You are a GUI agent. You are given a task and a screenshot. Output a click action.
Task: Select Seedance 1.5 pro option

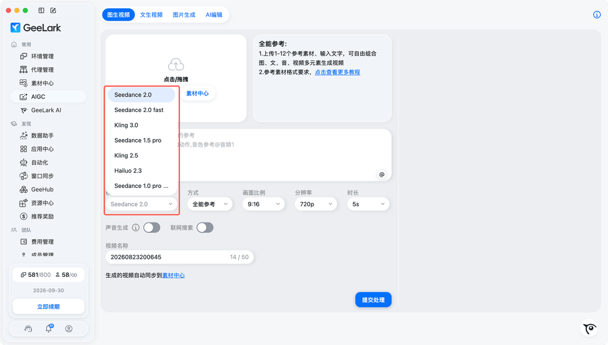click(141, 140)
